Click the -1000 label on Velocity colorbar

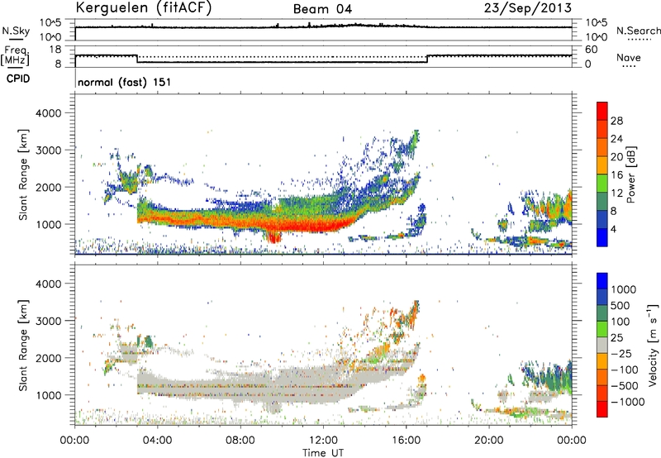(628, 402)
